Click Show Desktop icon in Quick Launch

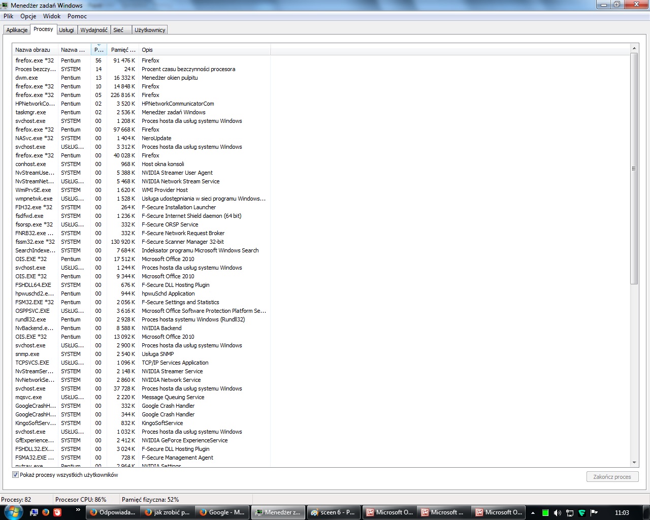pos(34,512)
